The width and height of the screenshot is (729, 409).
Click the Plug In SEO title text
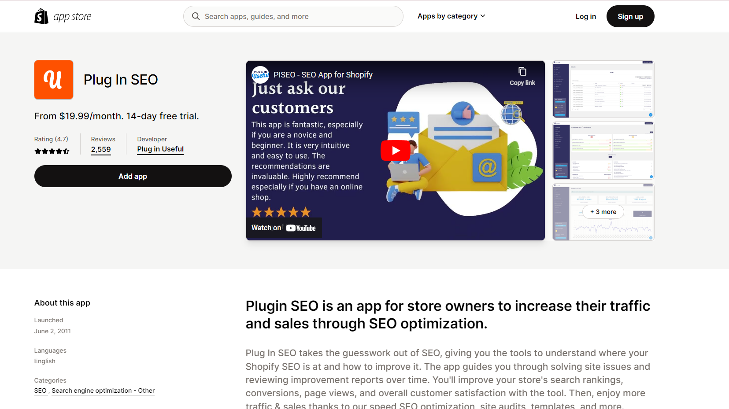pyautogui.click(x=121, y=80)
